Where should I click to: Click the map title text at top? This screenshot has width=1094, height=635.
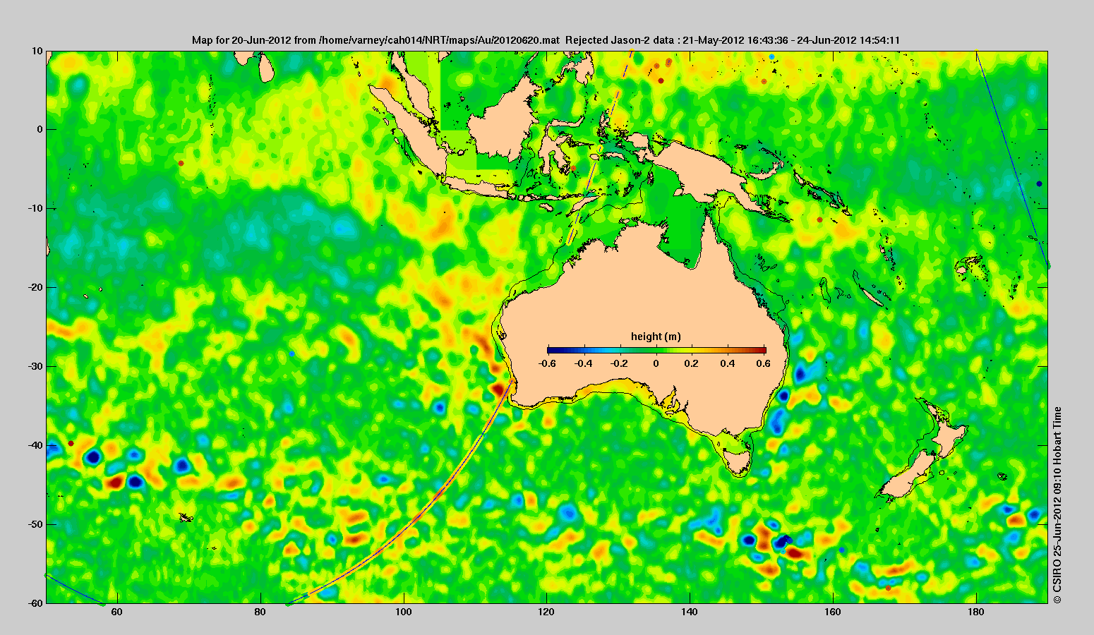click(546, 40)
